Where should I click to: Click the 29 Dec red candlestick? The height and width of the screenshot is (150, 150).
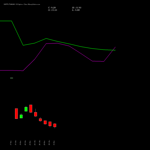tap(45, 122)
